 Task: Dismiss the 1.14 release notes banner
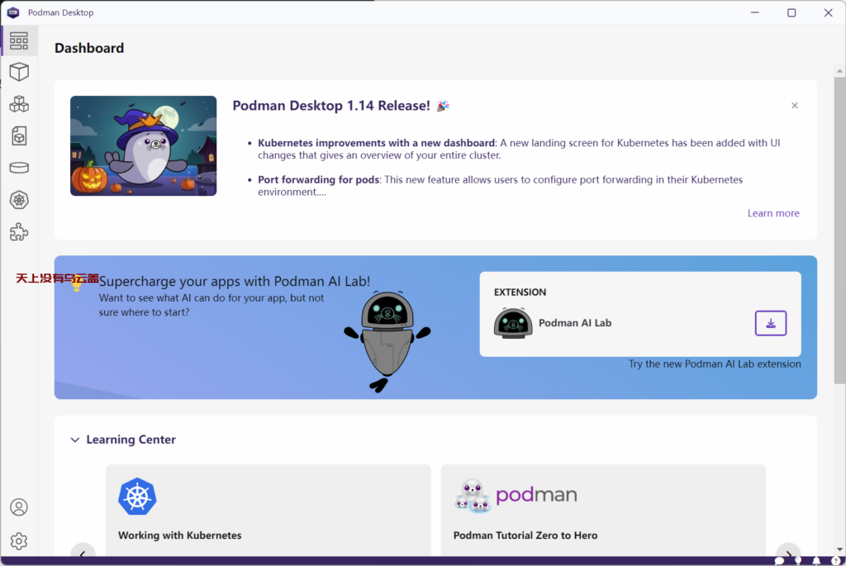794,105
